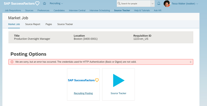Open Job Requisitions menu item

(x=13, y=10)
